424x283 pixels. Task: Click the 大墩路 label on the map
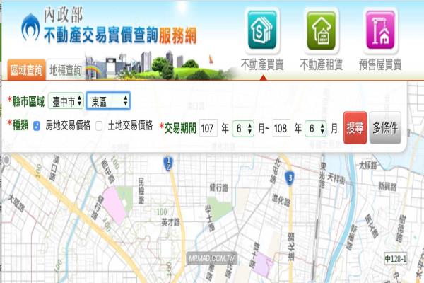[16, 203]
